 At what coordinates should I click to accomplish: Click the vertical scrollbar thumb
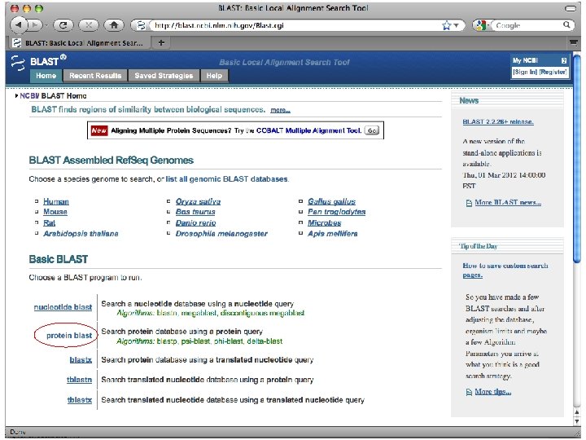577,159
